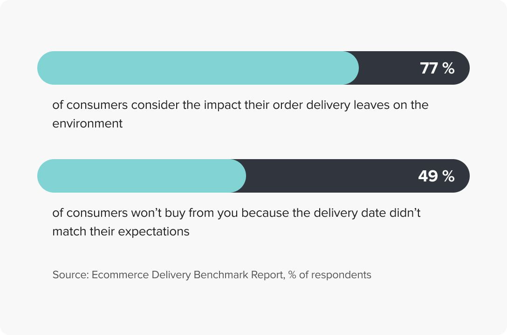
Task: Click the phrase "order delivery leaves on the"
Action: pyautogui.click(x=350, y=105)
